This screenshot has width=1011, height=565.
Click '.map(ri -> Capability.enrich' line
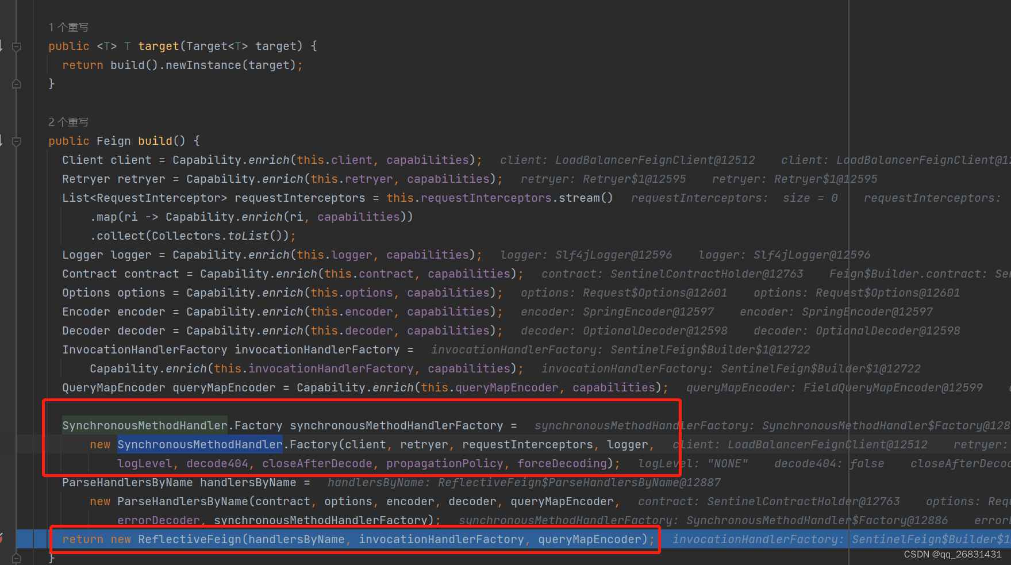(251, 217)
